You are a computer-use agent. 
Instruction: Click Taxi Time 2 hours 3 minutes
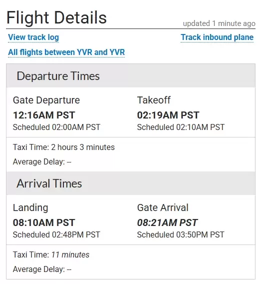point(63,147)
